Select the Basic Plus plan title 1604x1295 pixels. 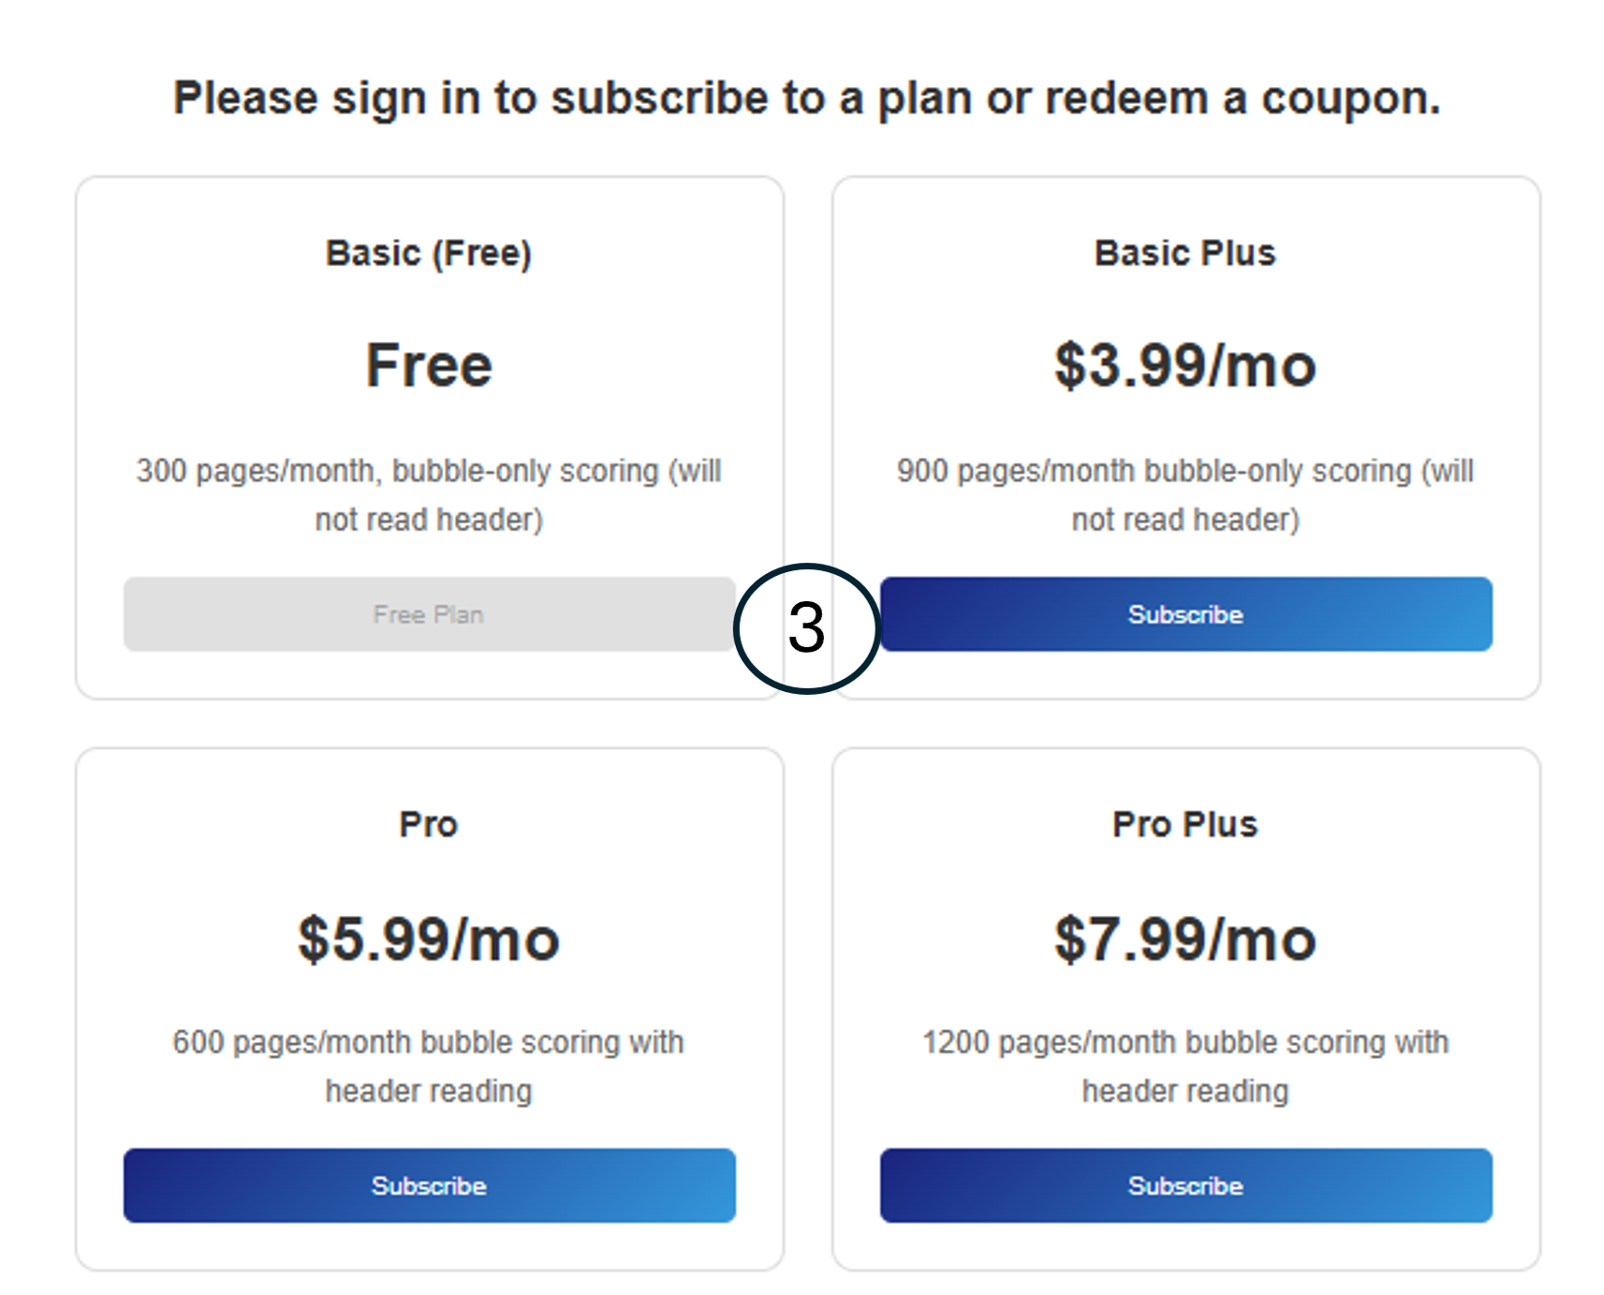point(1185,251)
